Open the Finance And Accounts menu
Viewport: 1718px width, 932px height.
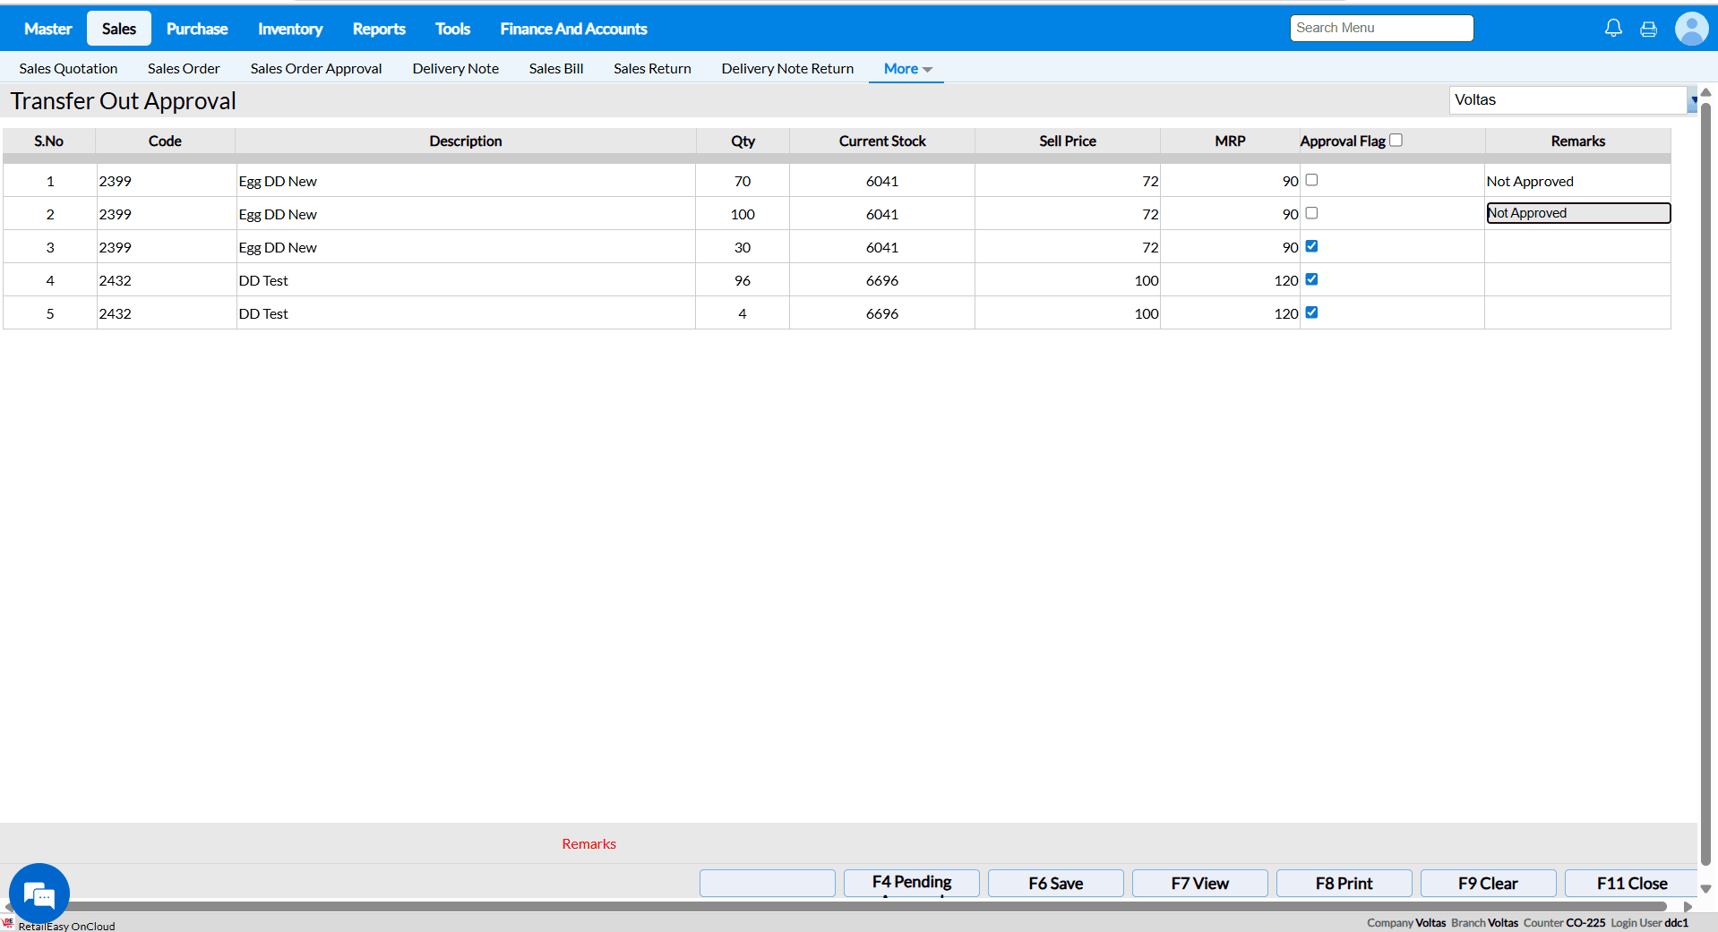tap(573, 29)
